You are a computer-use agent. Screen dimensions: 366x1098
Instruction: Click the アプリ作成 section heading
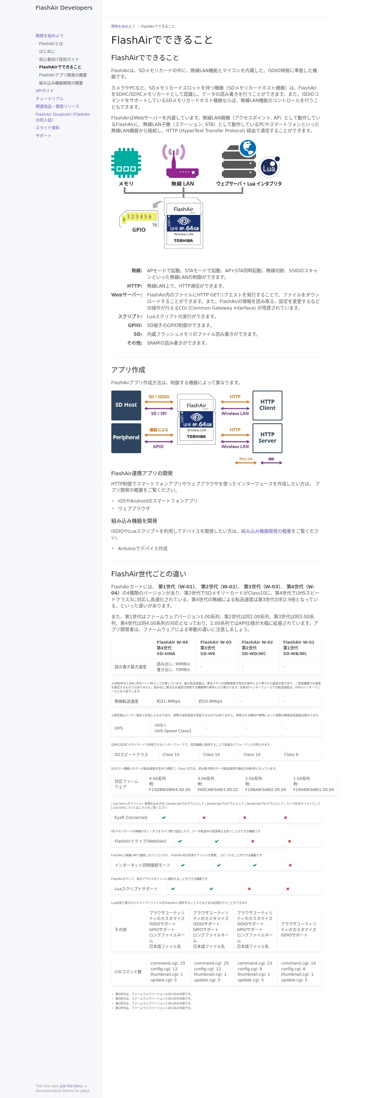coord(128,369)
